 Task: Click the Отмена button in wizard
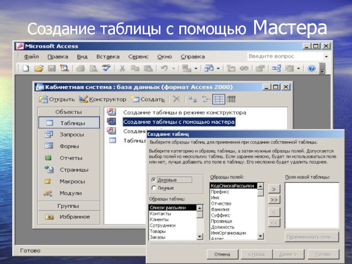(x=222, y=254)
